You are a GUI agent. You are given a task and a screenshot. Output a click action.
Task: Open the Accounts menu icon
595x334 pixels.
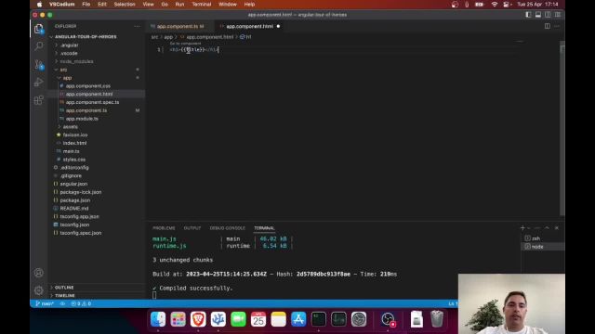(x=39, y=273)
